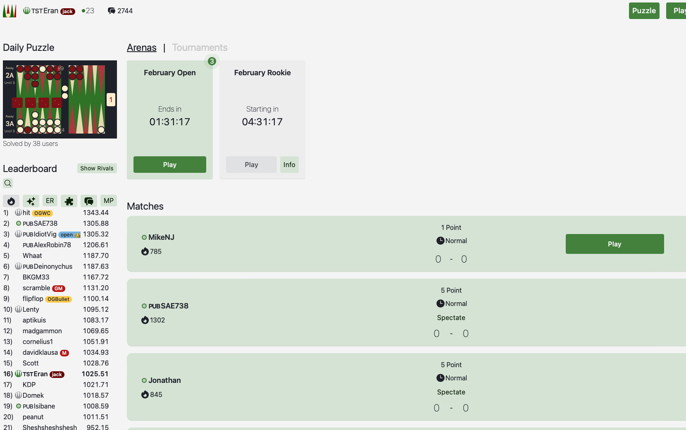Toggle Show Rivals on the leaderboard
Image resolution: width=686 pixels, height=430 pixels.
pos(97,168)
